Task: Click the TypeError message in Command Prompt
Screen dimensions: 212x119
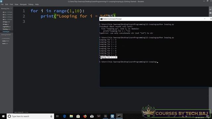Action: (126, 33)
